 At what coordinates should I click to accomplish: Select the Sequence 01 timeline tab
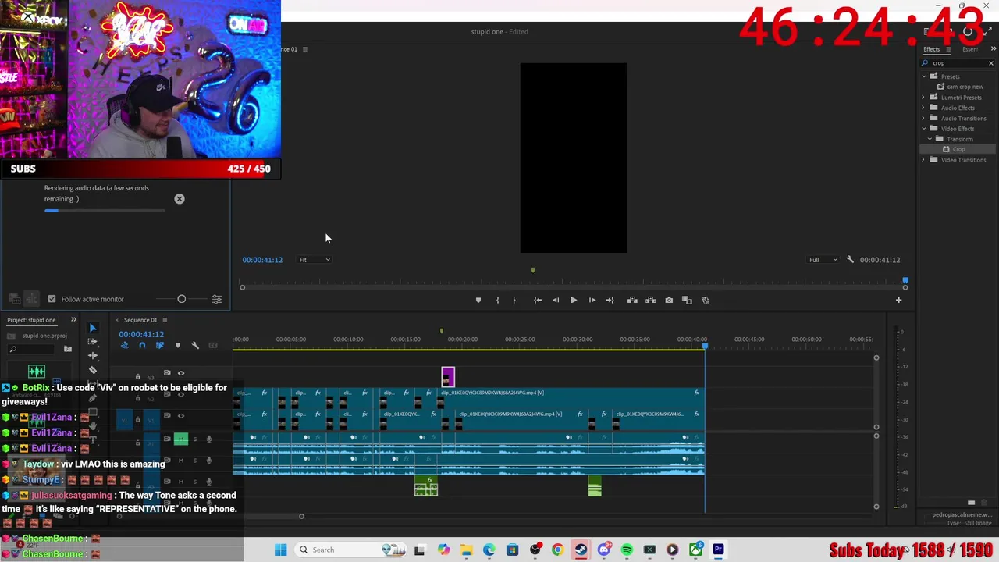[x=140, y=320]
